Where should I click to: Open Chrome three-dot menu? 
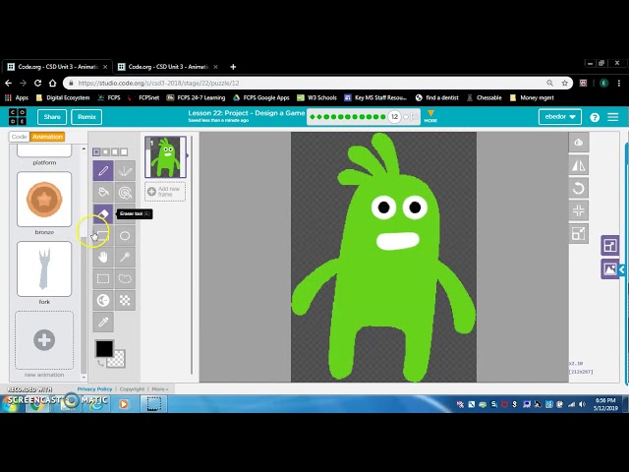[x=619, y=83]
